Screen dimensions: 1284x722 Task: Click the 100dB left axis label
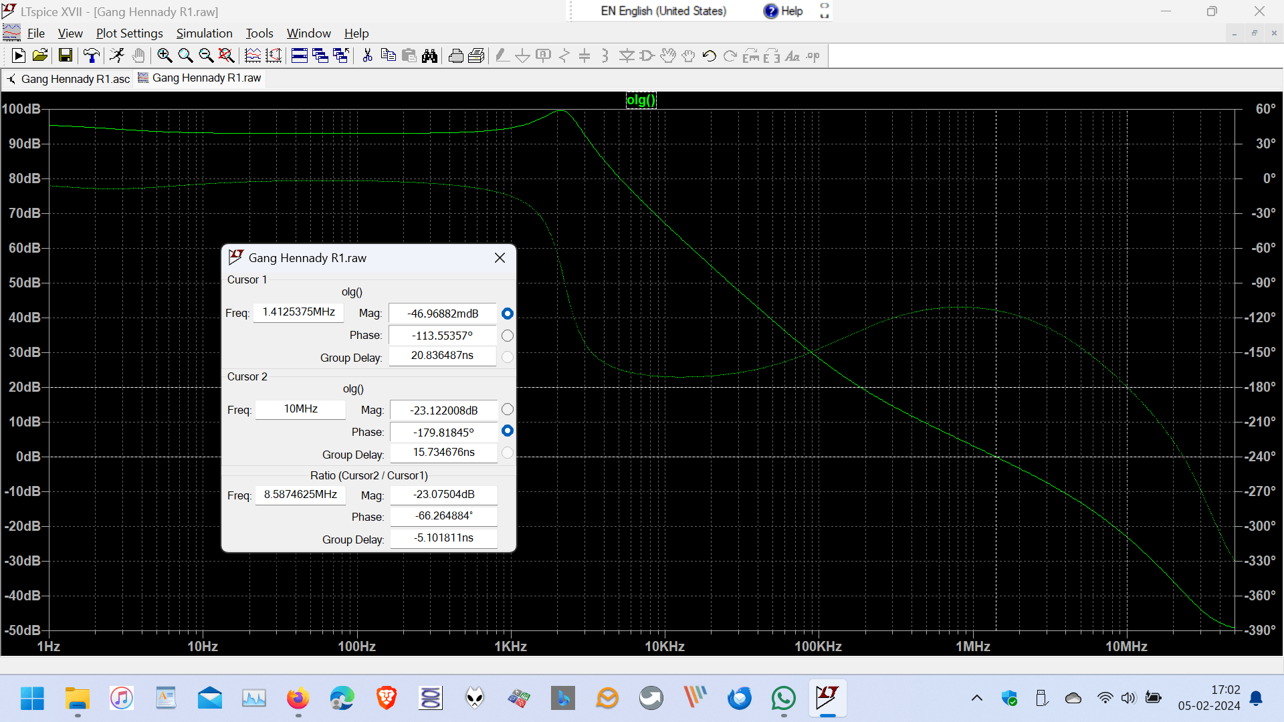tap(21, 109)
